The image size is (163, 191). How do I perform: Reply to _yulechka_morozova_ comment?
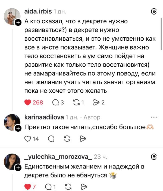49,186
